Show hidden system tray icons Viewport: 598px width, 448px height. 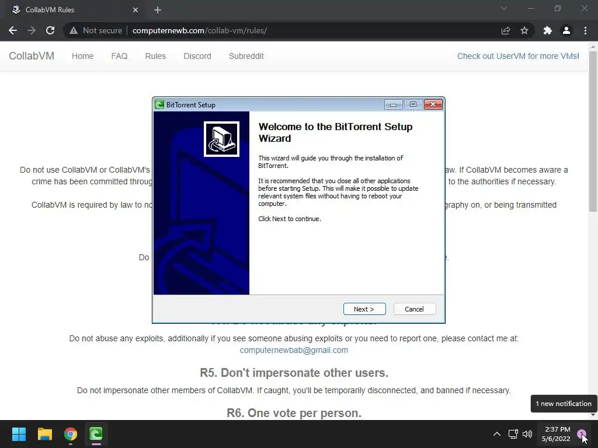497,434
